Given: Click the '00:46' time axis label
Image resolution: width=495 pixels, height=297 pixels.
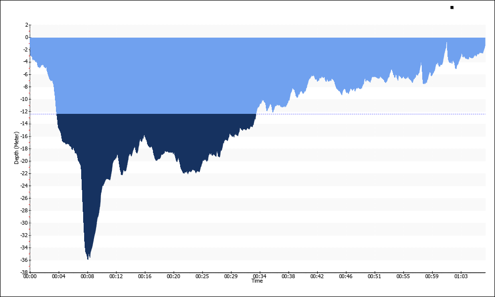Looking at the screenshot, I should pos(346,277).
